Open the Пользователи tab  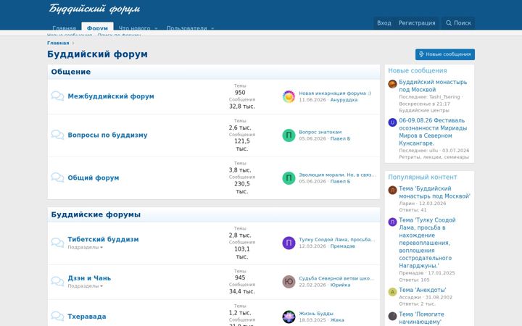coord(186,28)
